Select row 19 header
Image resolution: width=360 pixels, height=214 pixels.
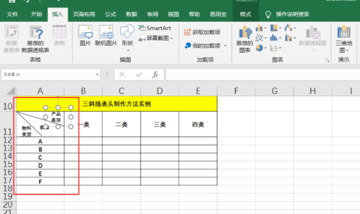(8, 196)
